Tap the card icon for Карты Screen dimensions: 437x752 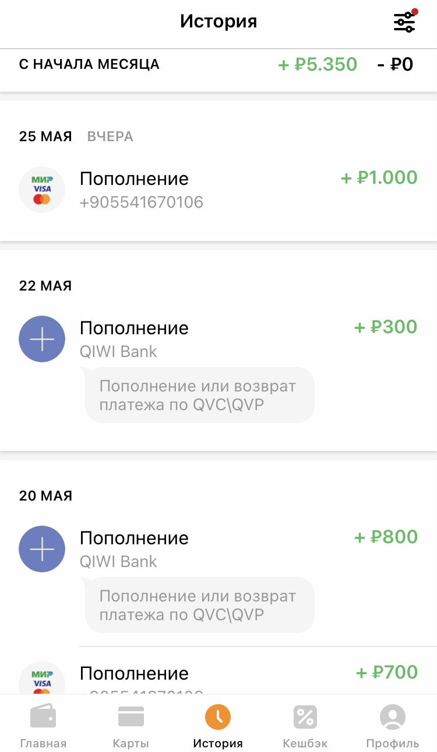[131, 716]
